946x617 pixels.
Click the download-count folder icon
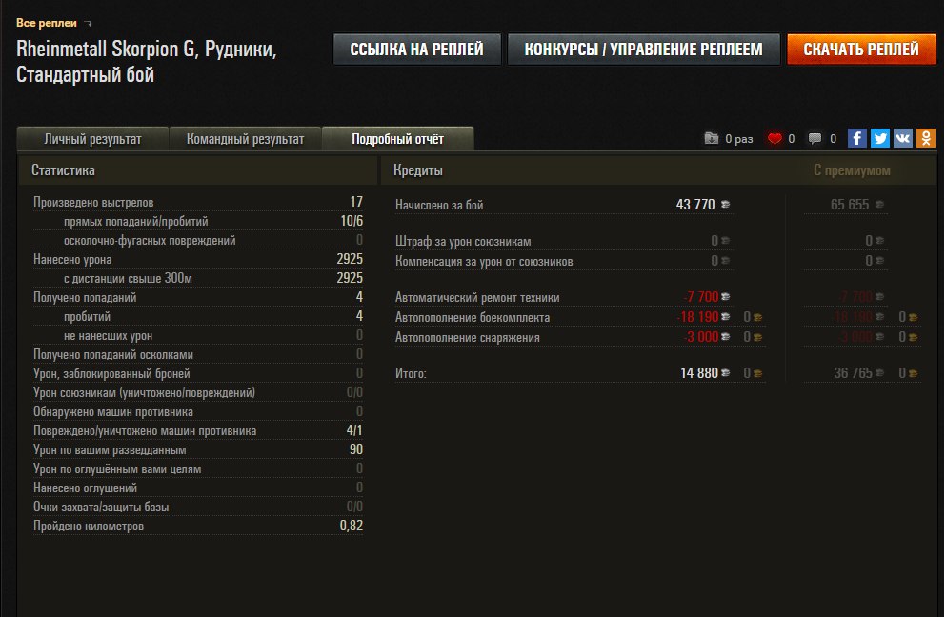click(x=712, y=139)
